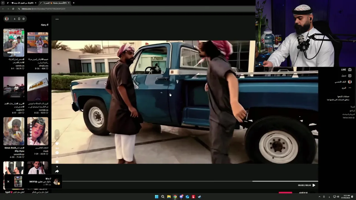Open the tab search dropdown arrow

point(3,3)
